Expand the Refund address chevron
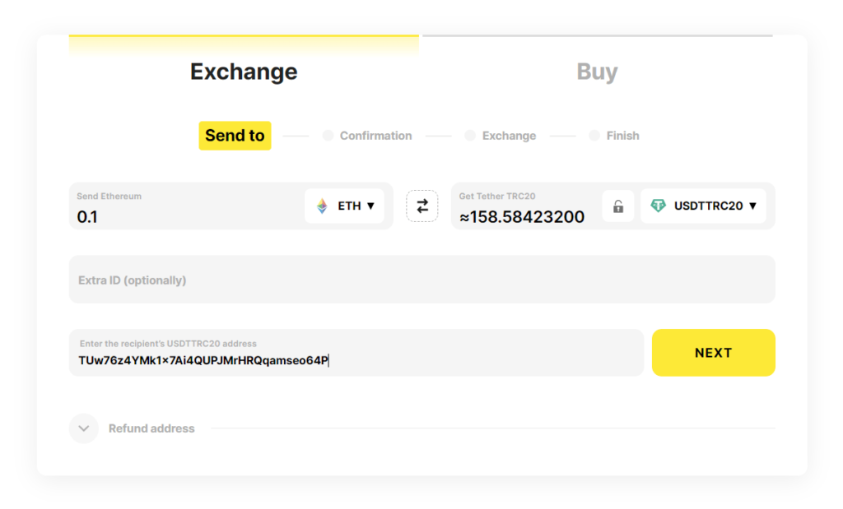This screenshot has height=509, width=843. [x=84, y=428]
